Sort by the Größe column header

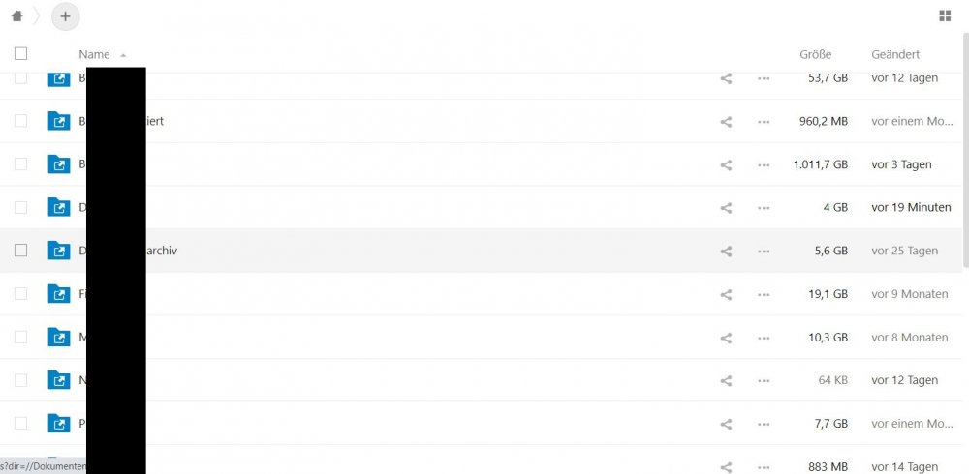pyautogui.click(x=815, y=54)
